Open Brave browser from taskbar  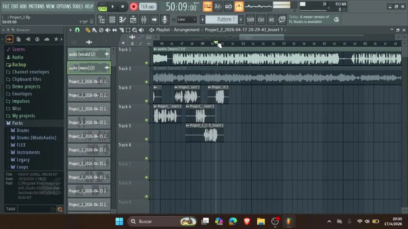tap(247, 221)
